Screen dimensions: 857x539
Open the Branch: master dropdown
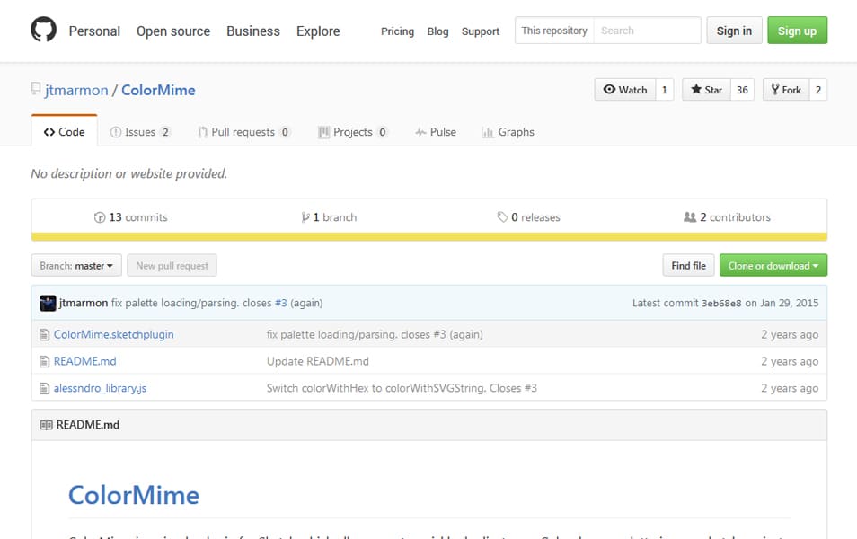point(76,266)
